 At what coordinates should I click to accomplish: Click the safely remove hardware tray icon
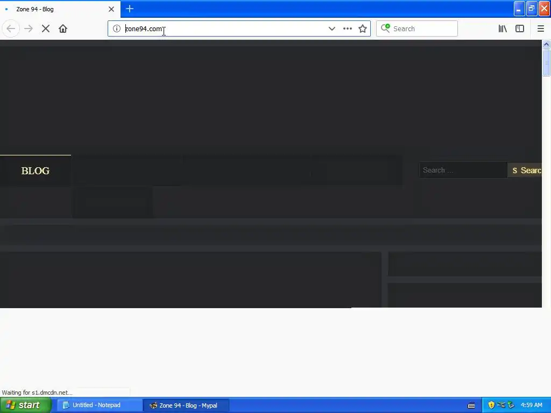tap(511, 405)
